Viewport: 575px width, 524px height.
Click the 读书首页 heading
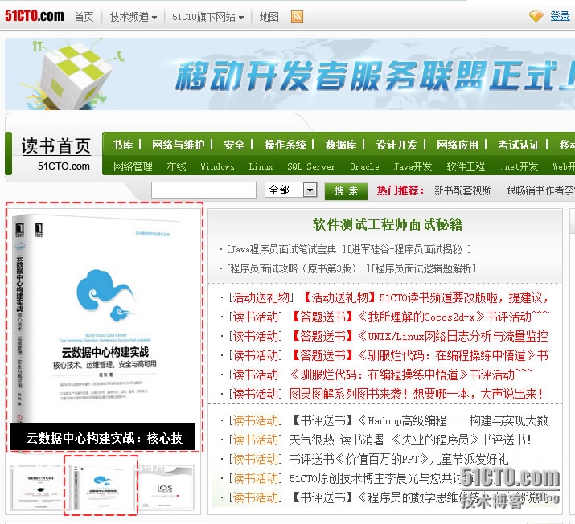pos(55,146)
